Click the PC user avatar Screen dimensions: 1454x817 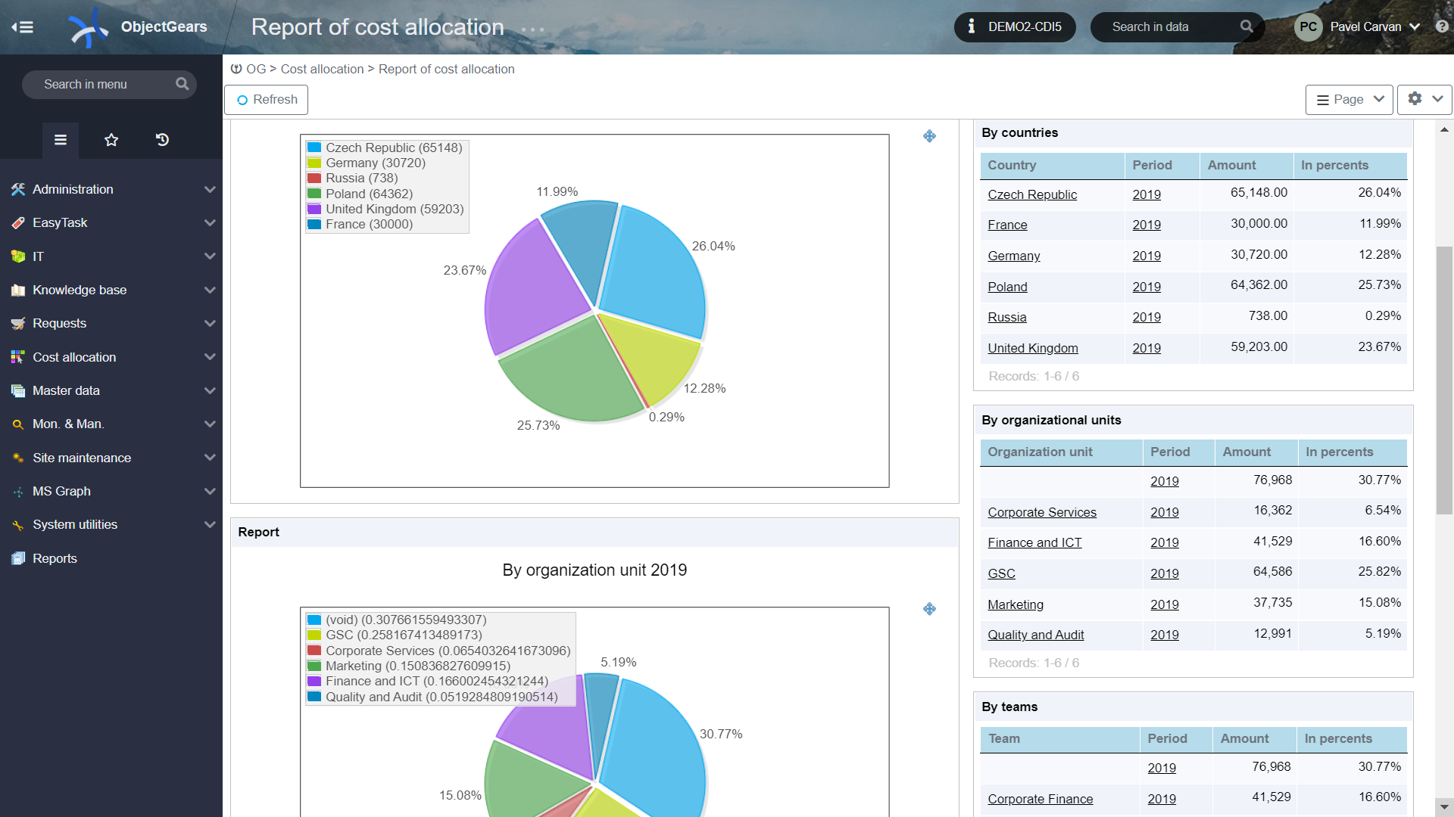click(1308, 26)
